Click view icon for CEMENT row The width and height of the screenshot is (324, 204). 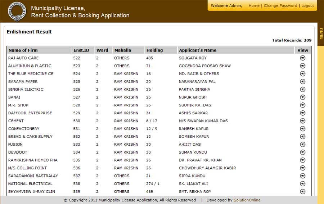pyautogui.click(x=302, y=121)
